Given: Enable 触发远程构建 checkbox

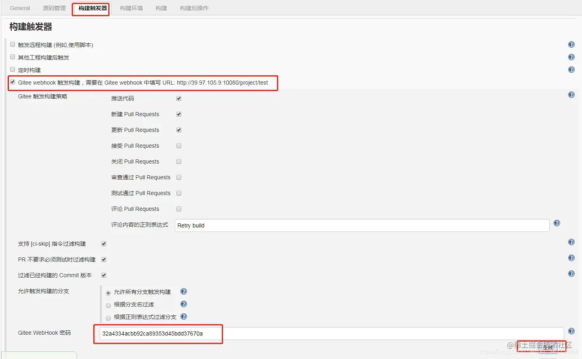Looking at the screenshot, I should coord(13,44).
